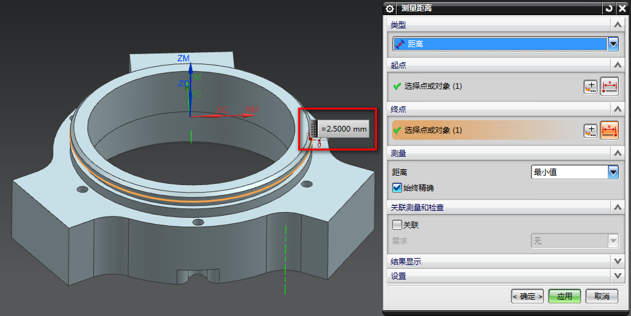
Task: Expand the 结果显示 section
Action: (617, 261)
